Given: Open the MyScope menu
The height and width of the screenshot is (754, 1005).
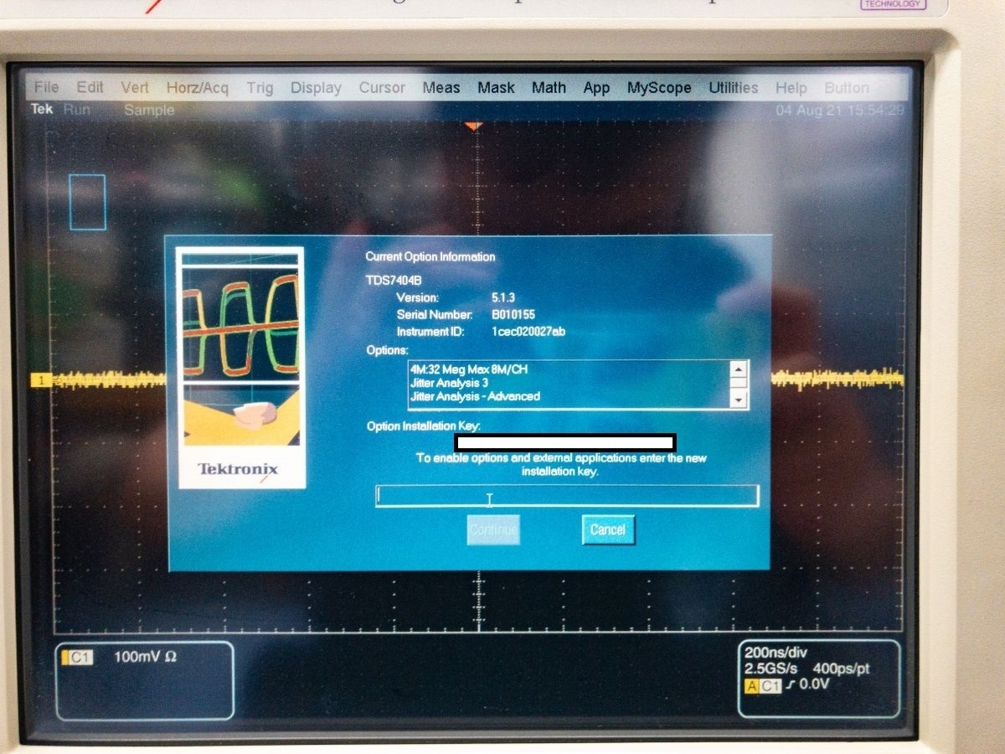Looking at the screenshot, I should 659,87.
